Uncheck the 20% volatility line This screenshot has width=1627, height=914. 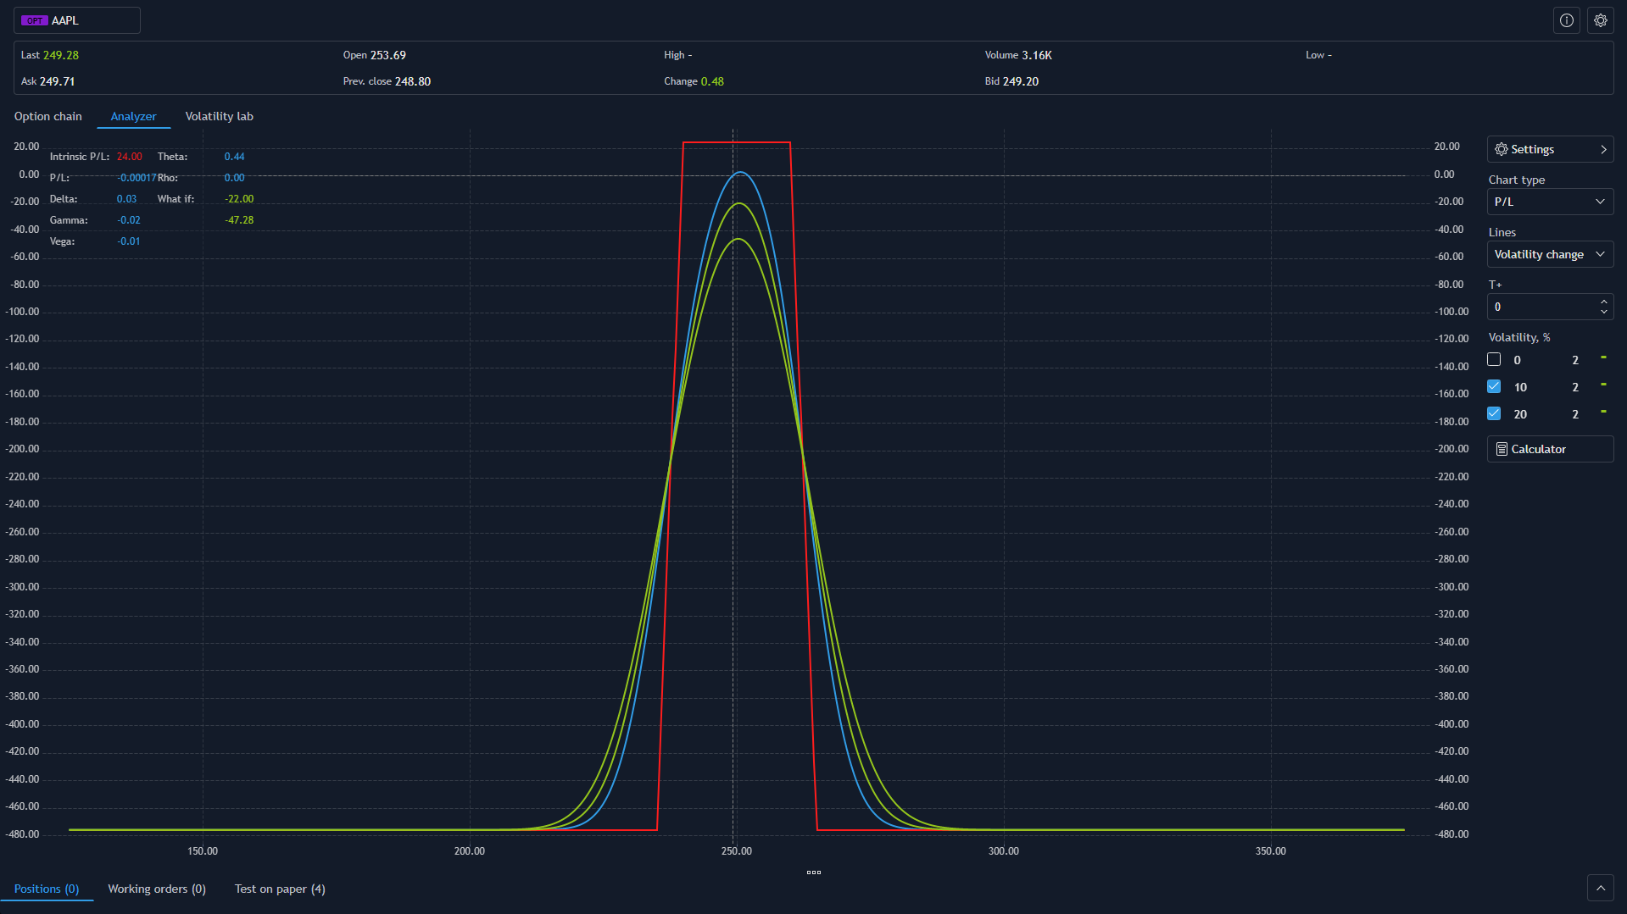(1494, 413)
